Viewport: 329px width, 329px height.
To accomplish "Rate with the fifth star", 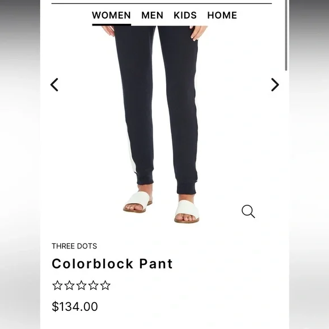I will click(105, 285).
